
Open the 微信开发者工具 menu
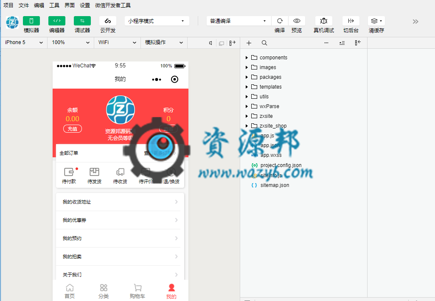coord(112,5)
